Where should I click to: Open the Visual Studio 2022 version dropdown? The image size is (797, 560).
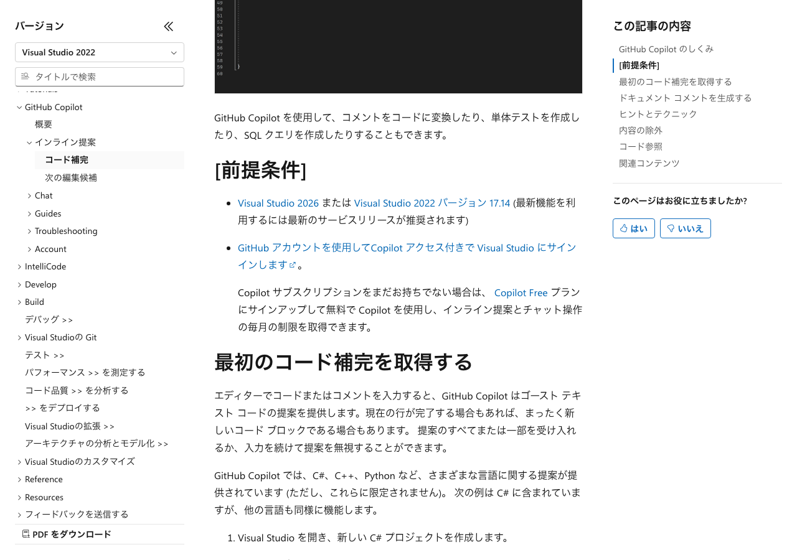[x=100, y=52]
